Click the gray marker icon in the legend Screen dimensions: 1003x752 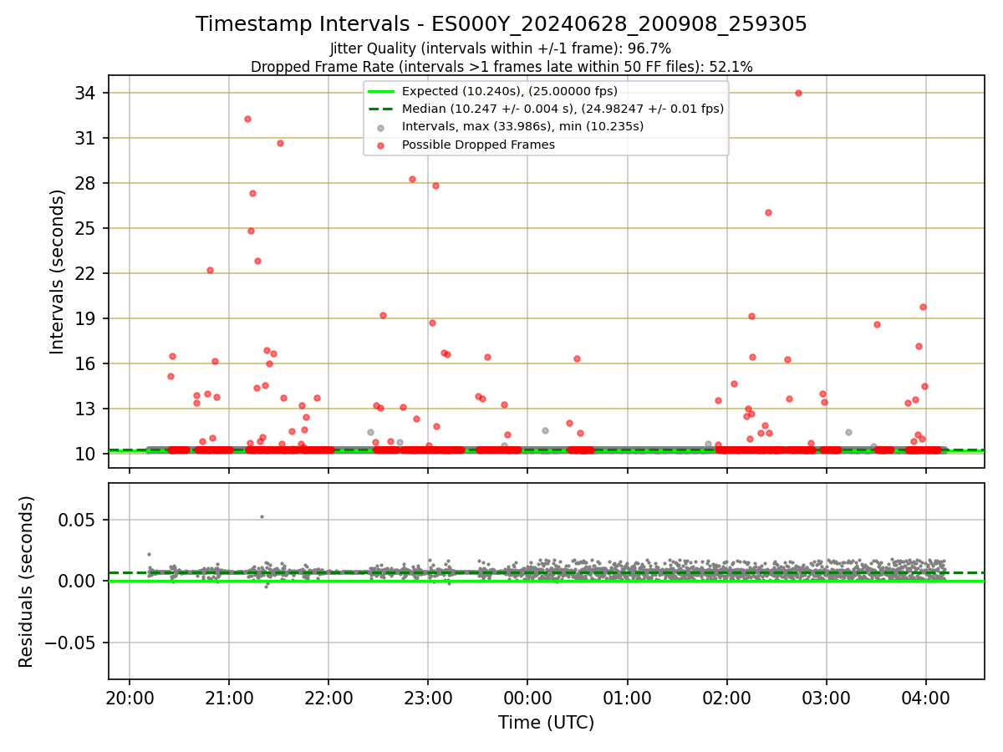click(381, 128)
